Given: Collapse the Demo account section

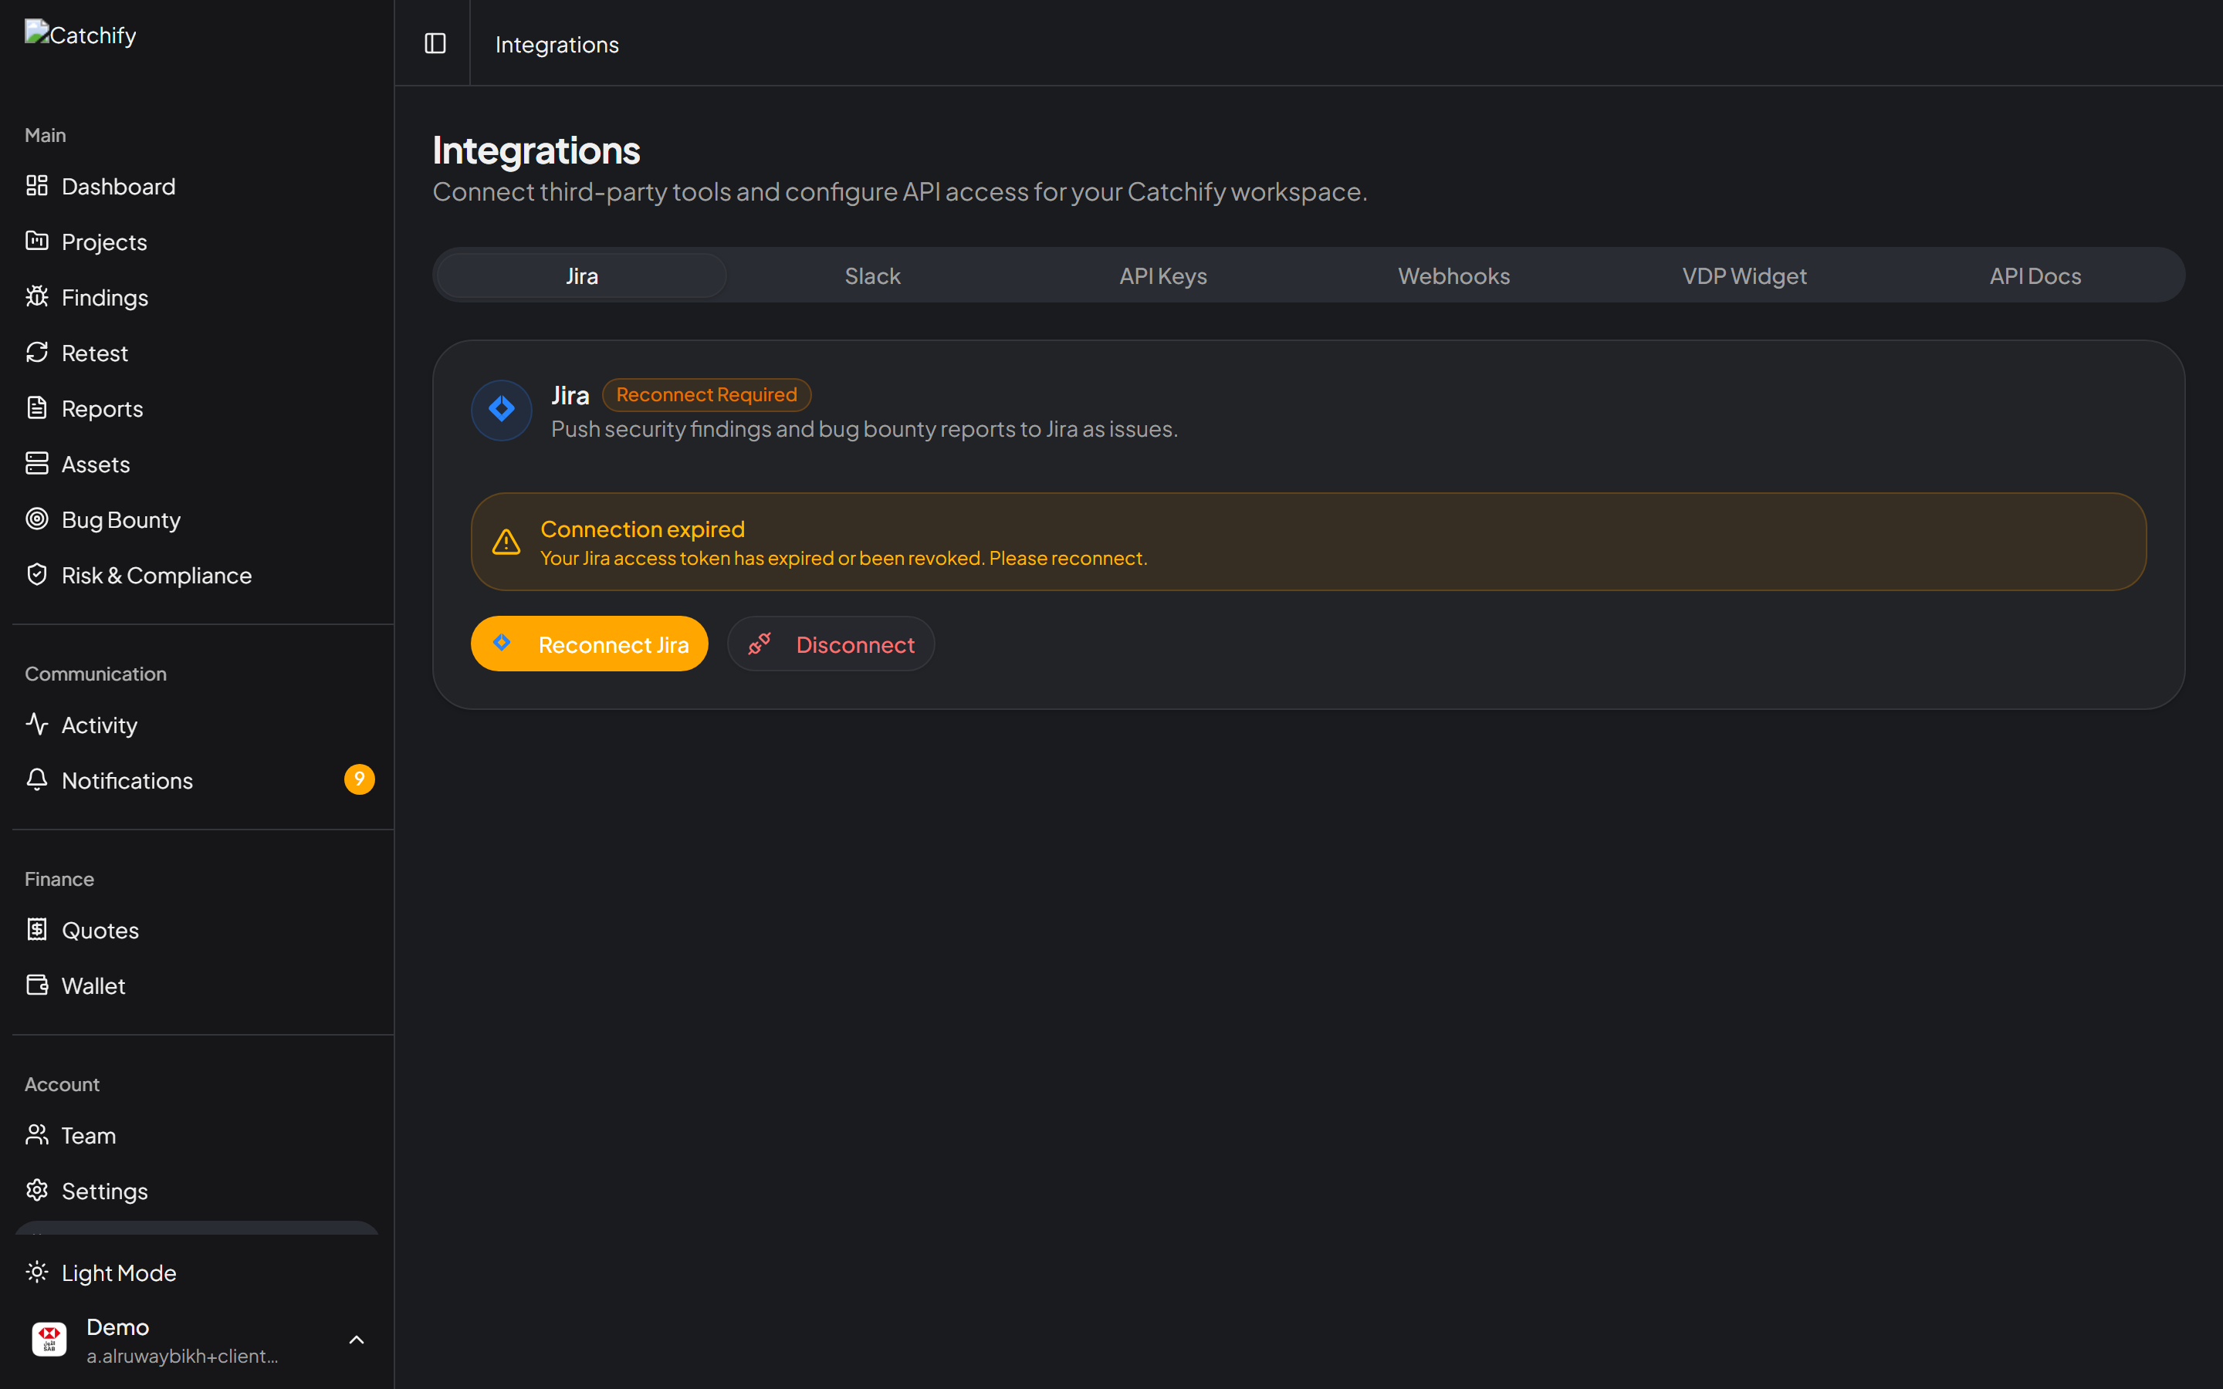Looking at the screenshot, I should 357,1340.
